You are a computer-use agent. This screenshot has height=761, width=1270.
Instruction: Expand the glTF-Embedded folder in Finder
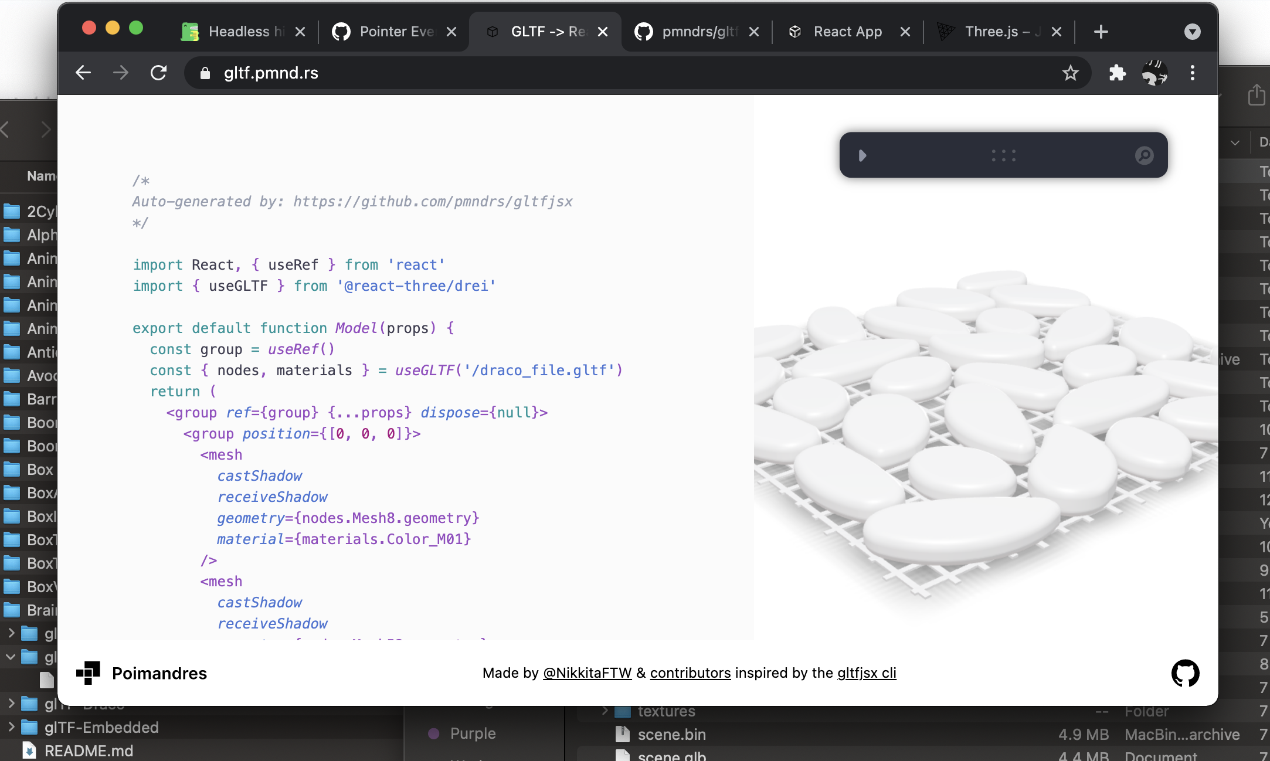11,727
